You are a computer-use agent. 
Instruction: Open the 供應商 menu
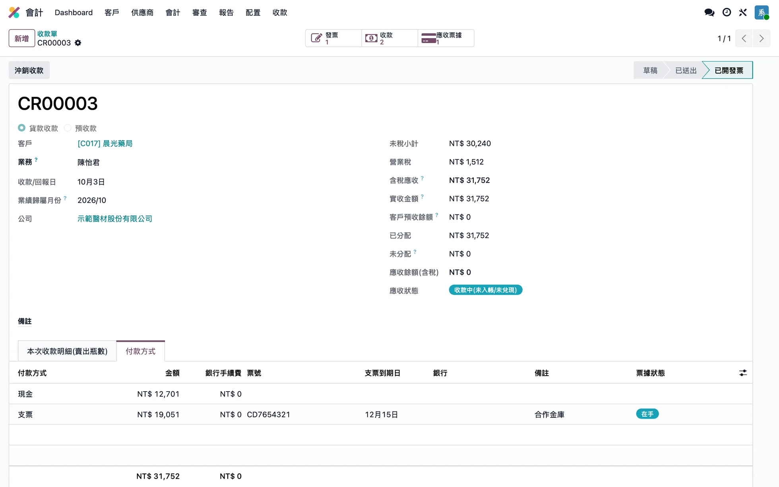point(142,12)
